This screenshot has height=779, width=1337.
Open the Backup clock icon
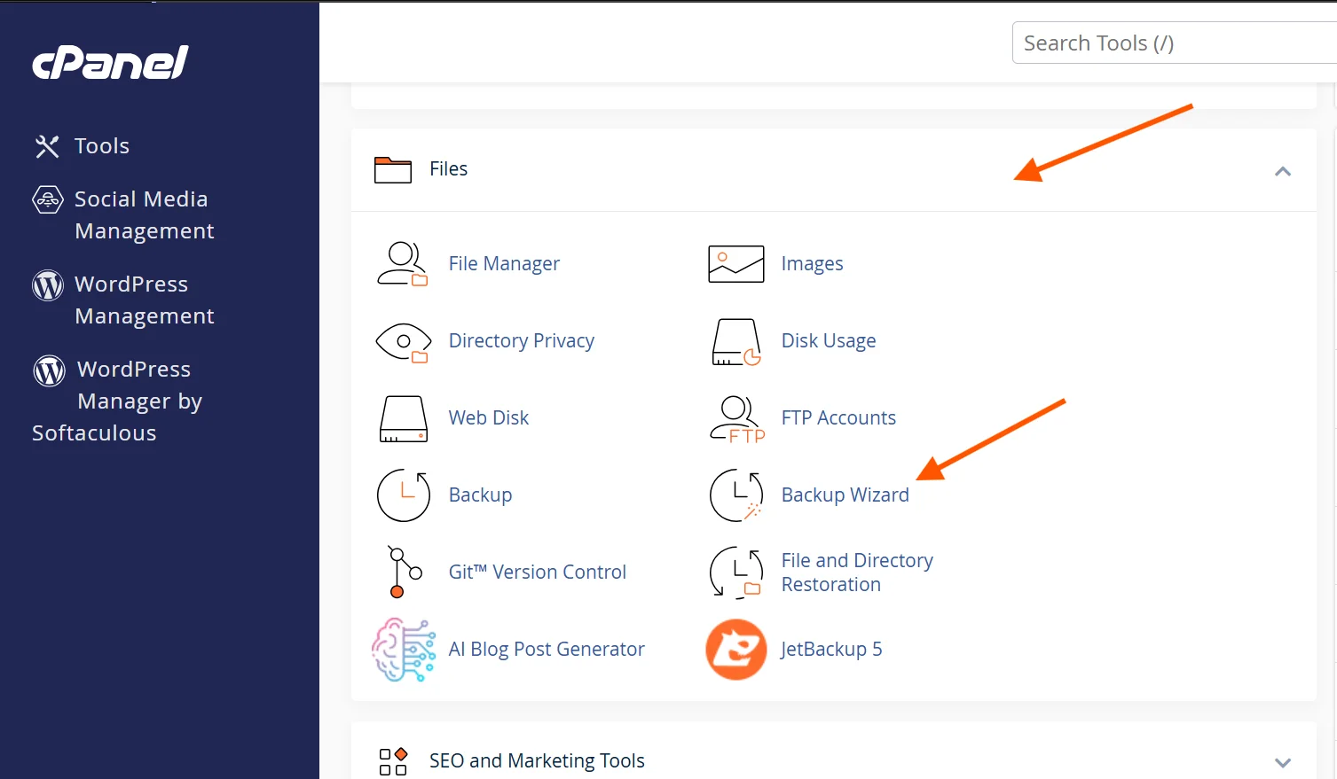(403, 495)
